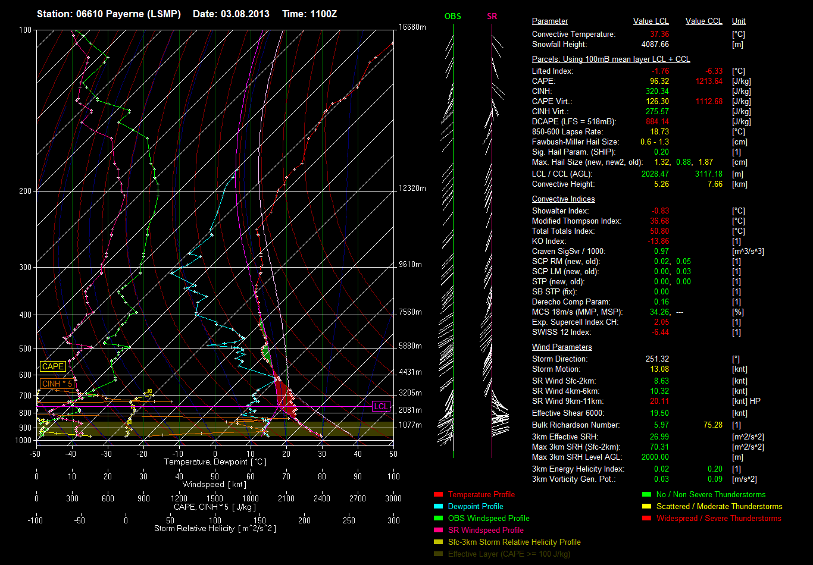Click the underlined Convective Indices heading
The height and width of the screenshot is (565, 813).
tap(563, 199)
